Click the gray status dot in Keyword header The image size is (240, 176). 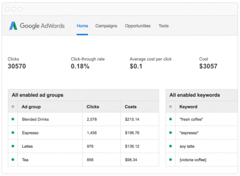click(170, 106)
